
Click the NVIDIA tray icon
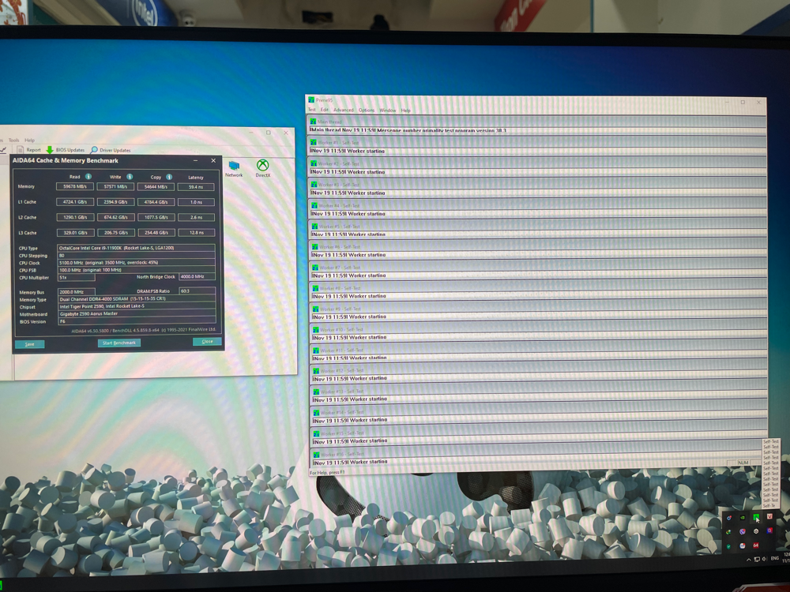(x=743, y=518)
